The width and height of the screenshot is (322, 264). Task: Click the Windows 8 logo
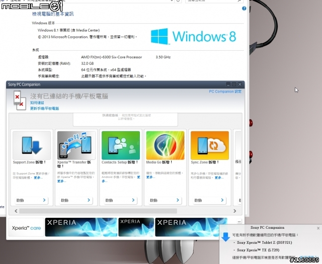(193, 36)
